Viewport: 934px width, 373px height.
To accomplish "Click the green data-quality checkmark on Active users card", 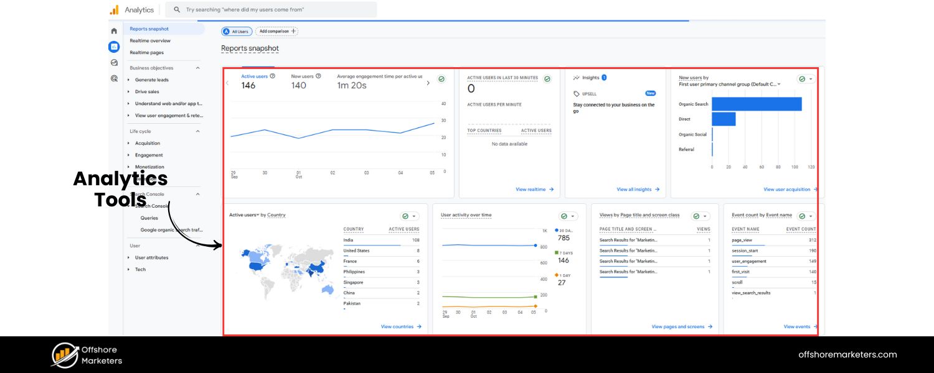I will (441, 79).
